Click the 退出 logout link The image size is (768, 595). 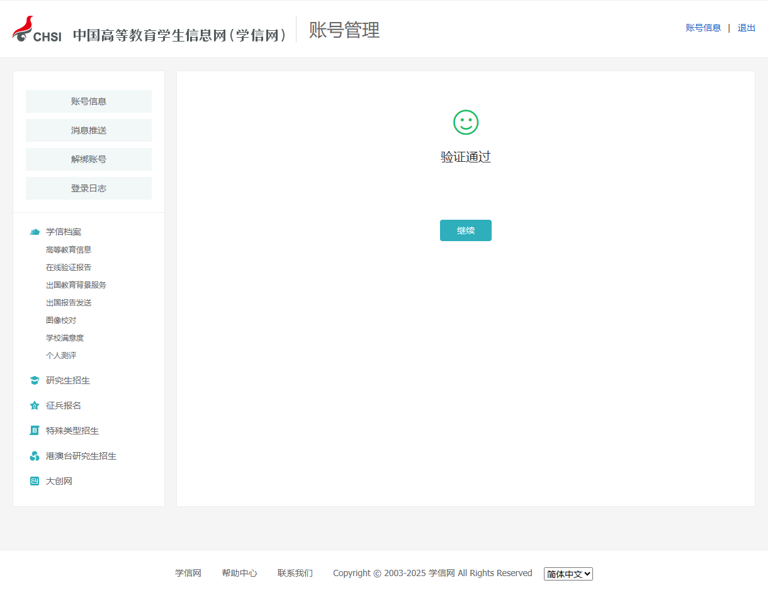coord(746,28)
